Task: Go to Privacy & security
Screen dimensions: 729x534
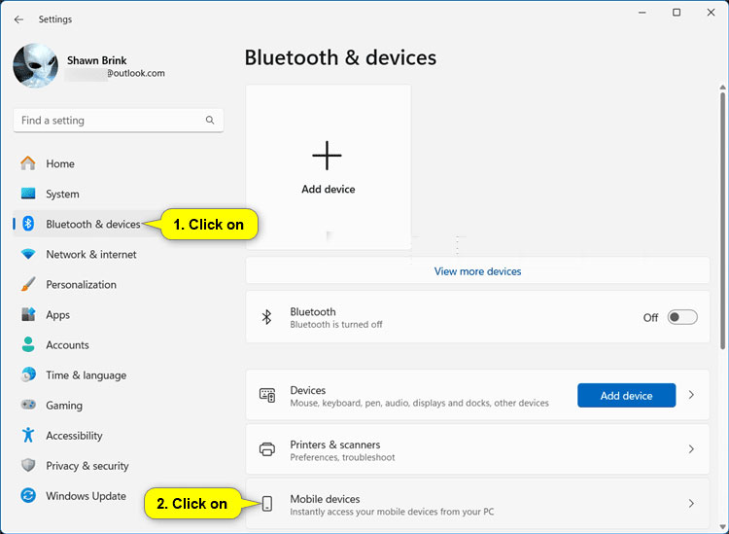Action: coord(87,466)
